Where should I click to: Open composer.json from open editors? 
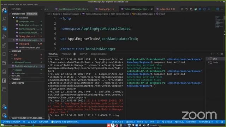(26, 22)
